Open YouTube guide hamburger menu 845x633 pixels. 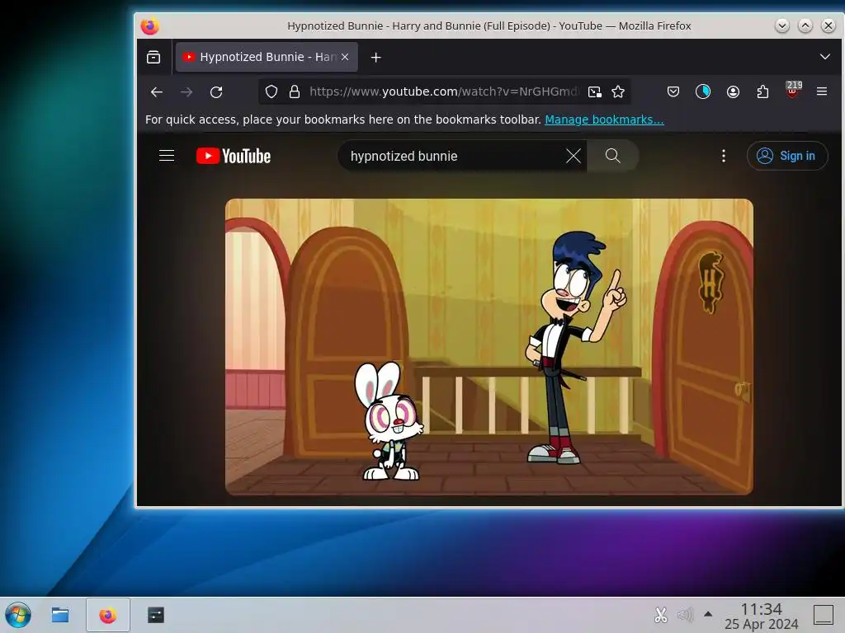click(x=167, y=156)
